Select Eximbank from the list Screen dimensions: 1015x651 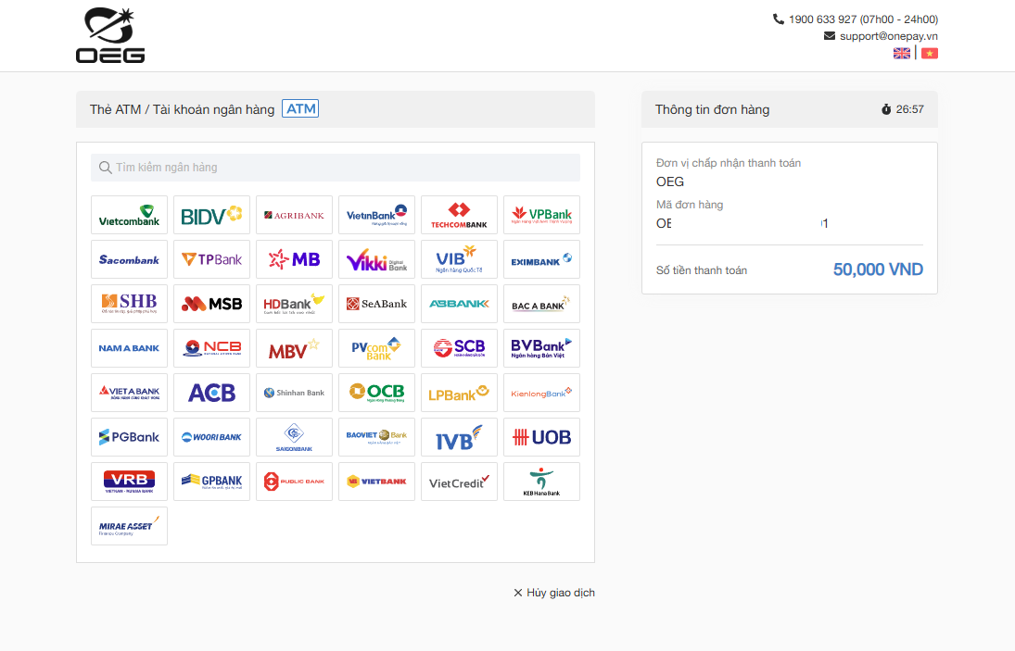click(x=542, y=259)
